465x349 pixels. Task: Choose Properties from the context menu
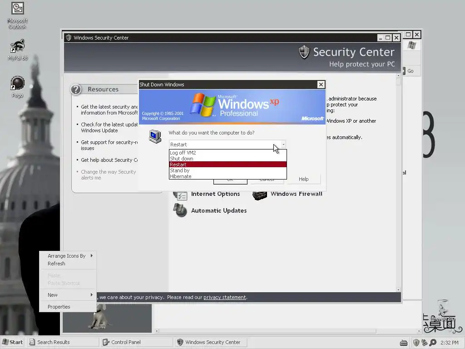[x=68, y=307]
